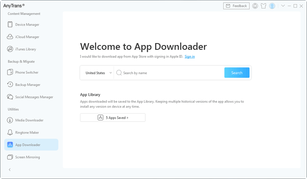Click the Welcome to App Downloader heading

[x=143, y=46]
